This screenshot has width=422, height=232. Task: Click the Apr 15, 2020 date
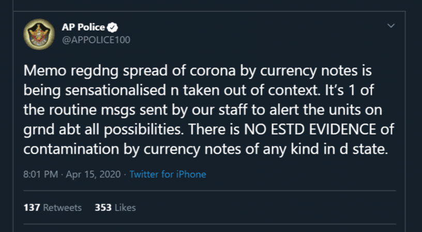[x=93, y=174]
